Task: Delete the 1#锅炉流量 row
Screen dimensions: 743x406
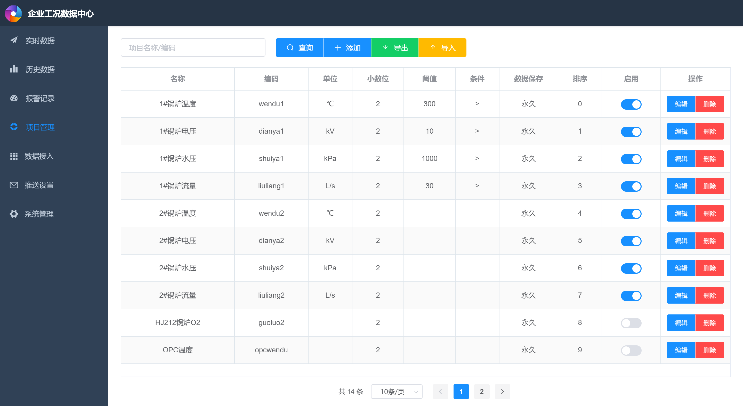Action: pos(709,186)
